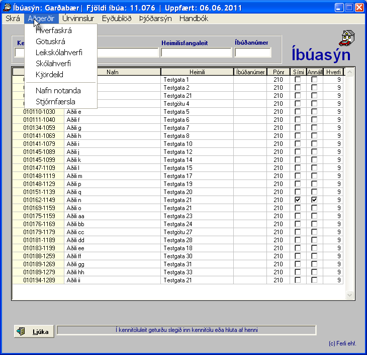The width and height of the screenshot is (367, 355).
Task: Click the address cell Testgata 14
Action: pos(197,159)
